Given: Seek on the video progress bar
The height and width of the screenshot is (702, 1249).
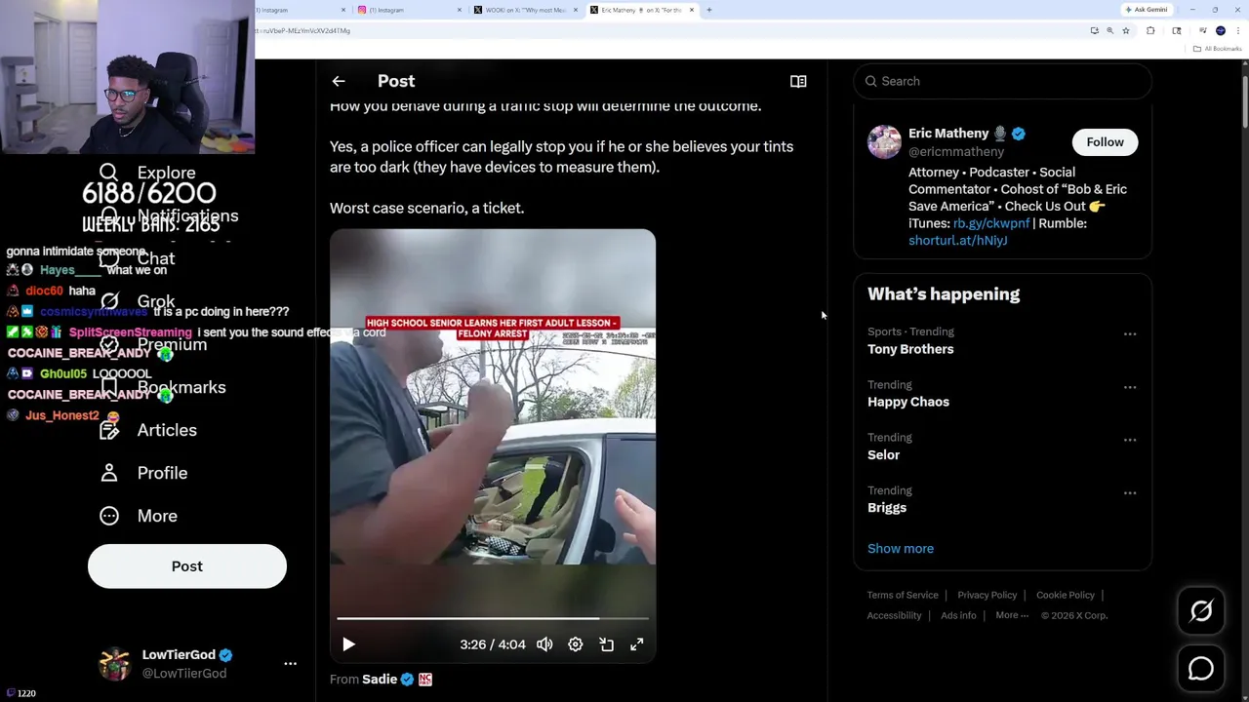Looking at the screenshot, I should [x=493, y=618].
